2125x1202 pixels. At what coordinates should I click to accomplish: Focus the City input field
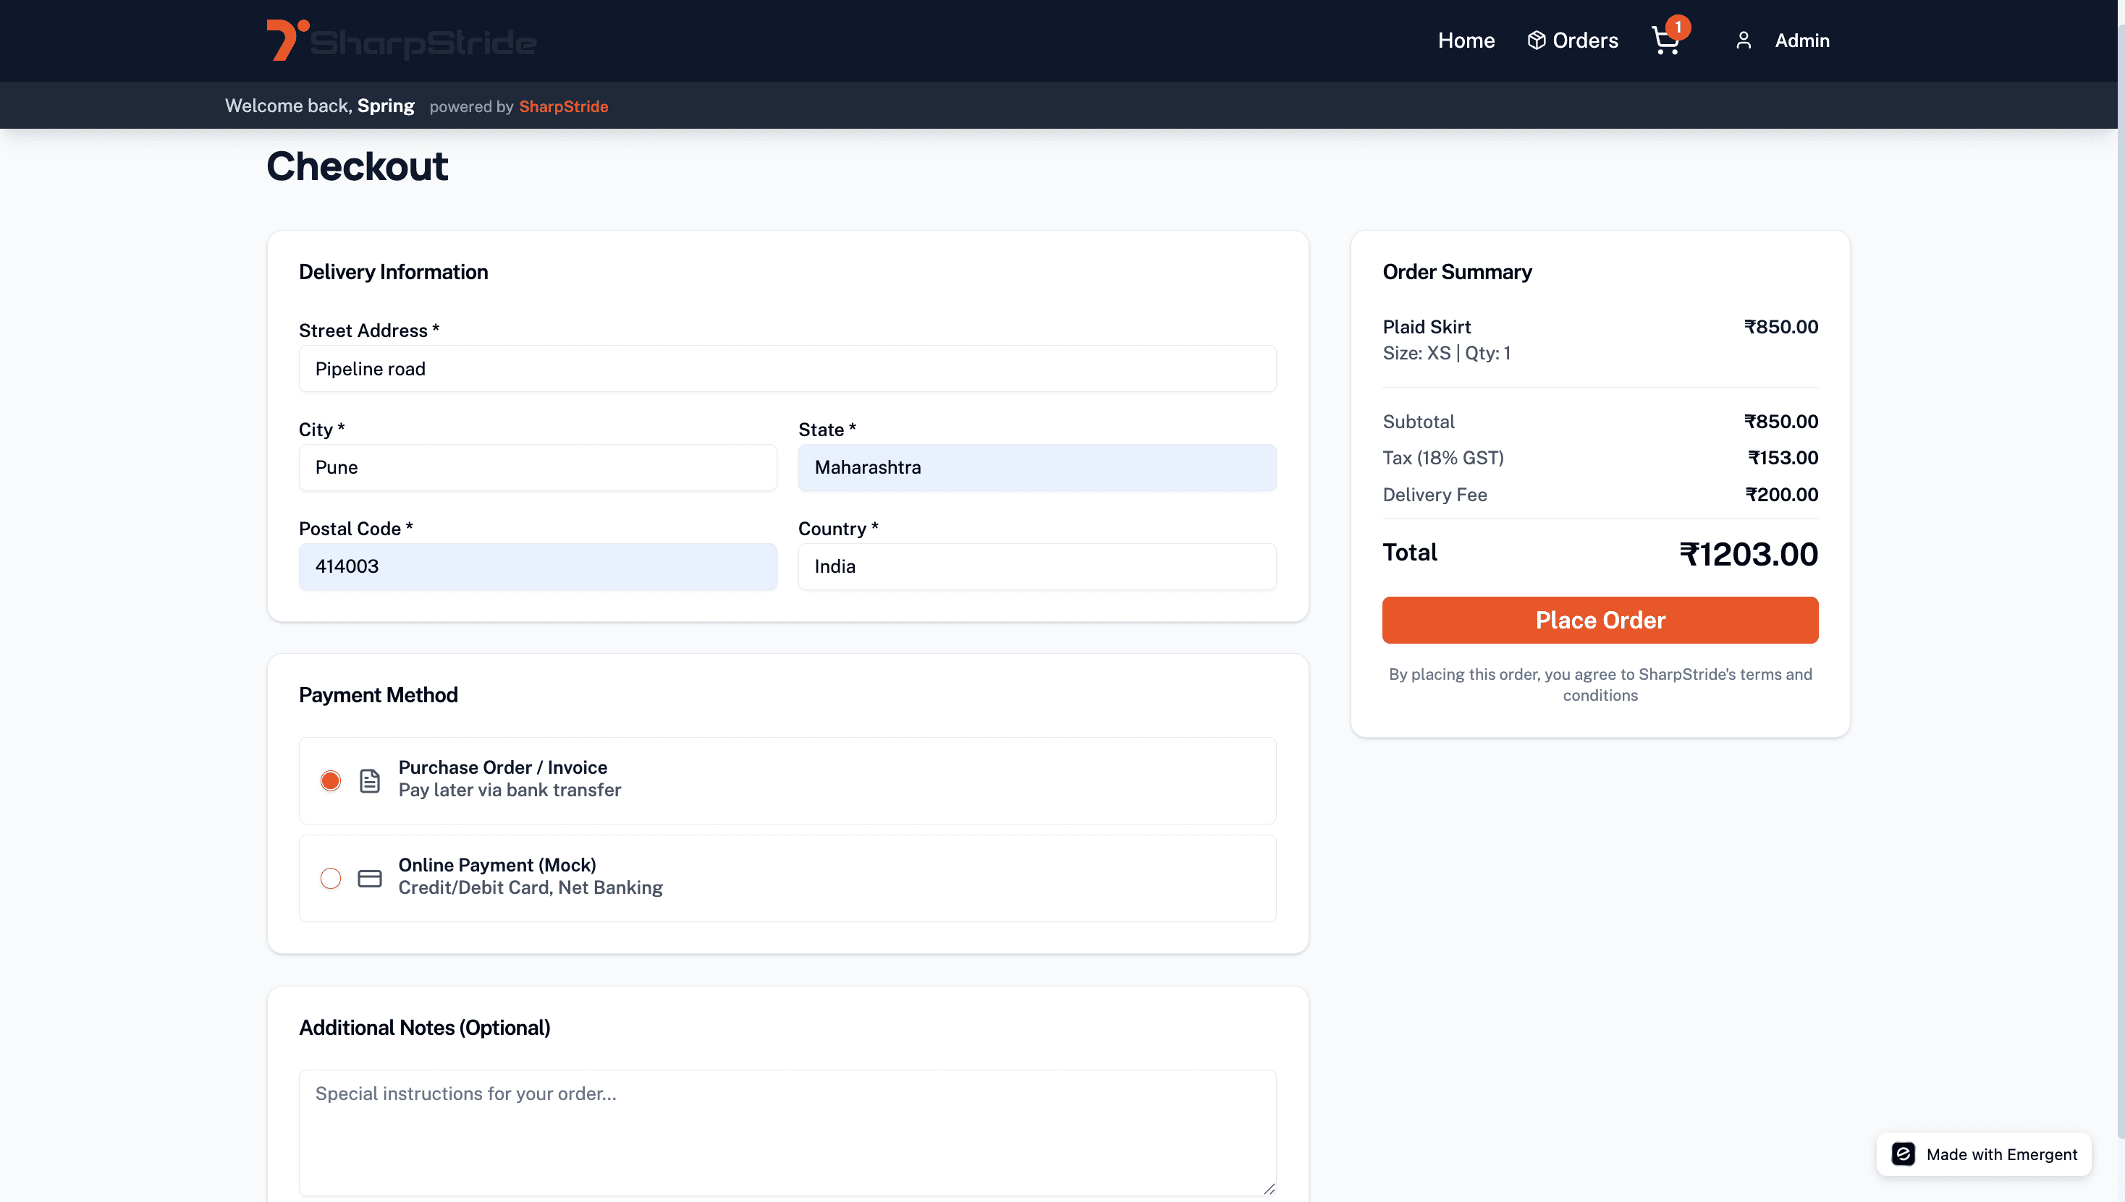coord(537,467)
